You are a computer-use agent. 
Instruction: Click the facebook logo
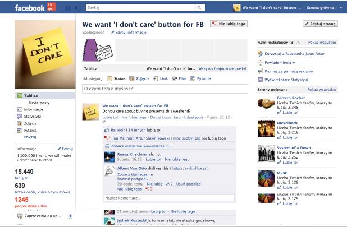coord(30,8)
